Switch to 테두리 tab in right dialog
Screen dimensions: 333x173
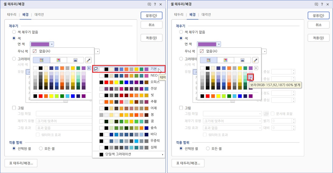click(x=179, y=15)
